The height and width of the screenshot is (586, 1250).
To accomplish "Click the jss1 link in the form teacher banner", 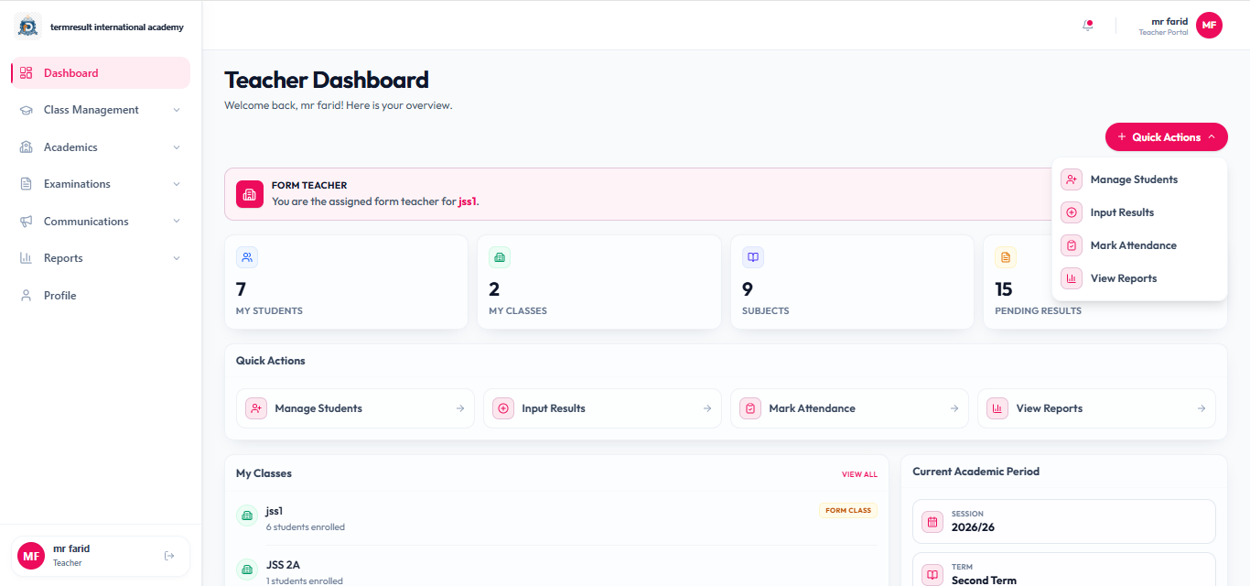I will pyautogui.click(x=468, y=201).
